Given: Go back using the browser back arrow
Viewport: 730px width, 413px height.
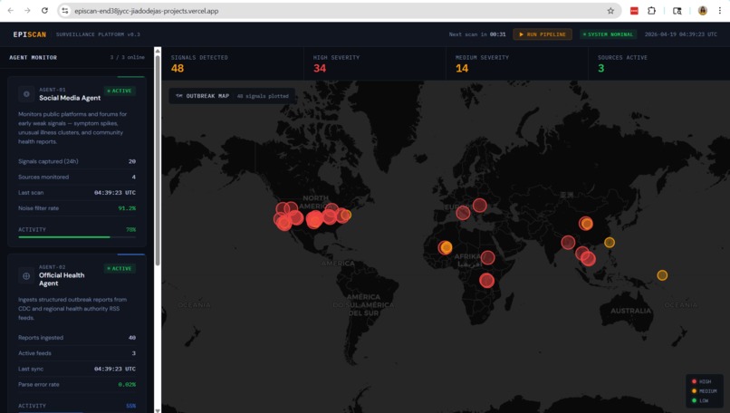Looking at the screenshot, I should (11, 10).
